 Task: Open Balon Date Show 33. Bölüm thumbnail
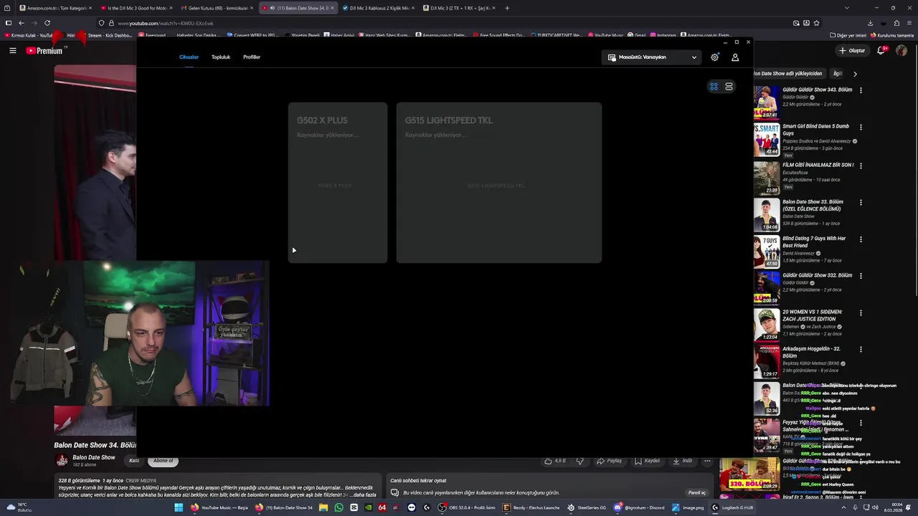point(766,214)
